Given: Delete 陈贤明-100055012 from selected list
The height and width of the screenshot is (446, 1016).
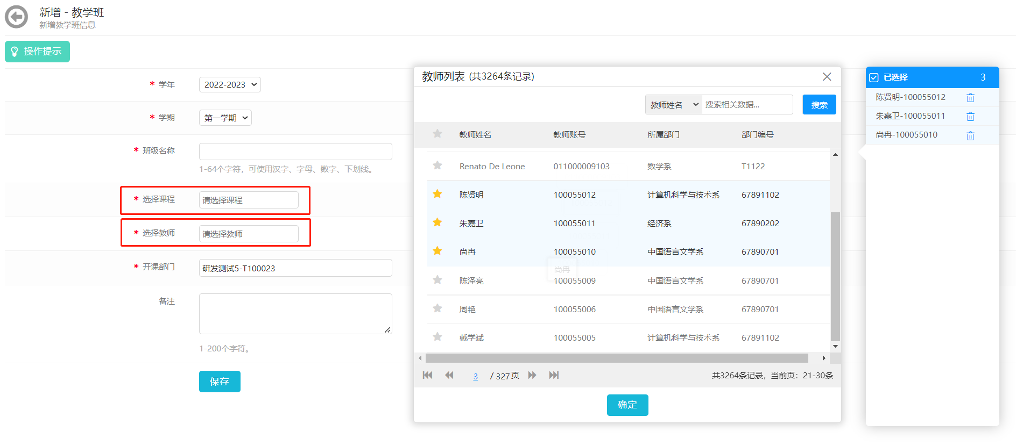Looking at the screenshot, I should pyautogui.click(x=970, y=98).
